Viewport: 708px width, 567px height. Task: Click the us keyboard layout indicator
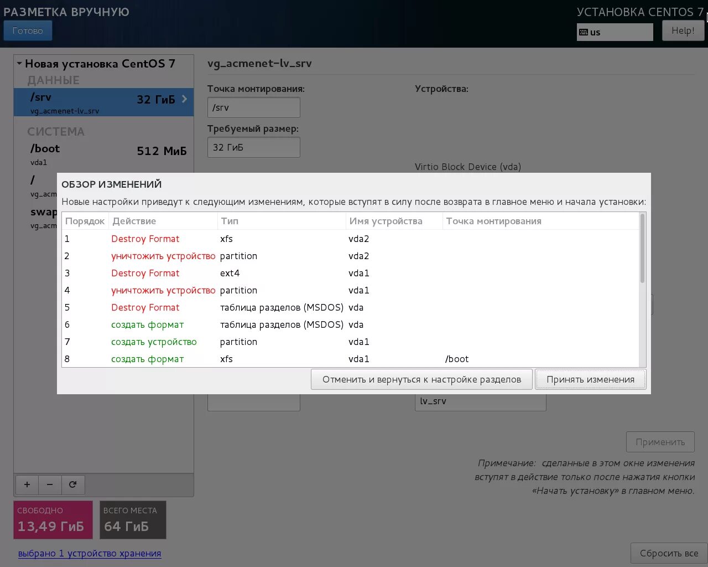point(615,32)
